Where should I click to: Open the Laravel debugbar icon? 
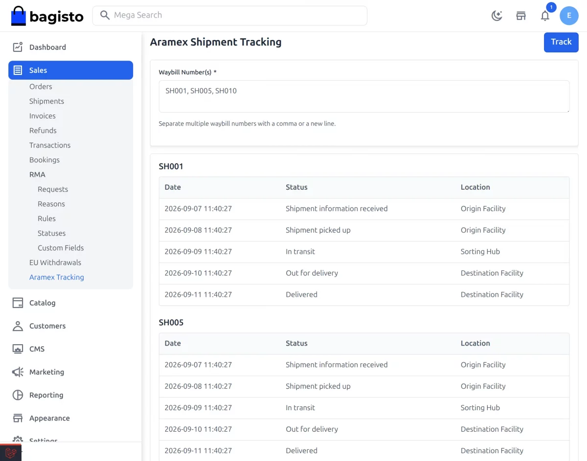11,453
